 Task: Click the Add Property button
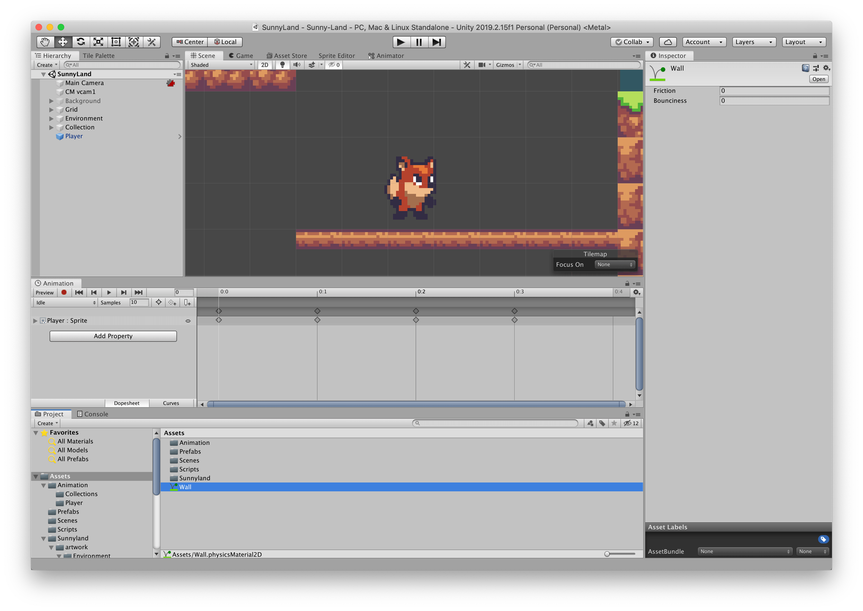pos(113,336)
